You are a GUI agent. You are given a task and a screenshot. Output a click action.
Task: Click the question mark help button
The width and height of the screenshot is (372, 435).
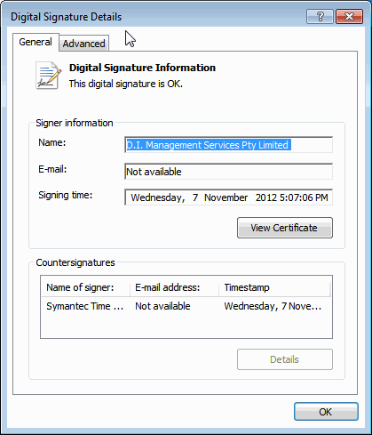320,16
